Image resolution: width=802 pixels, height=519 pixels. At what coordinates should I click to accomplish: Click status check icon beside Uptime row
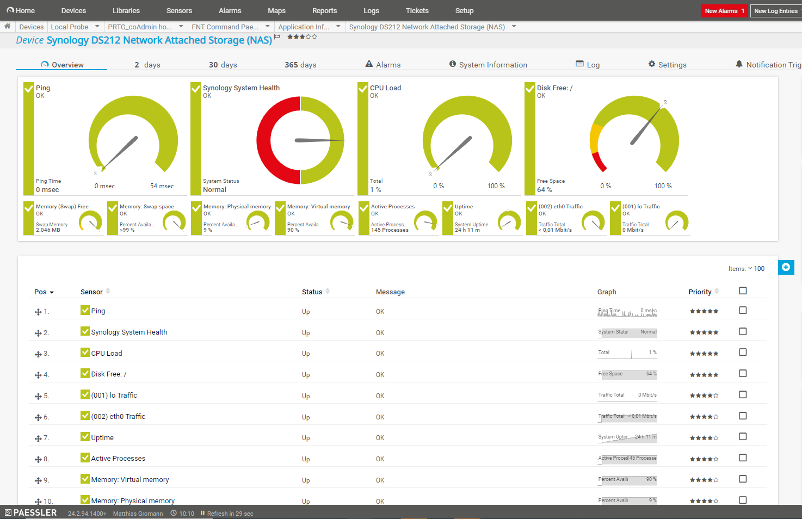click(x=85, y=437)
